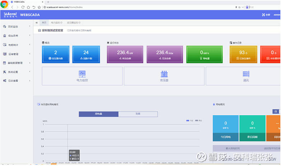281x166 pixels.
Task: Open the 变压器 transformer icon tile
Action: [x=164, y=76]
